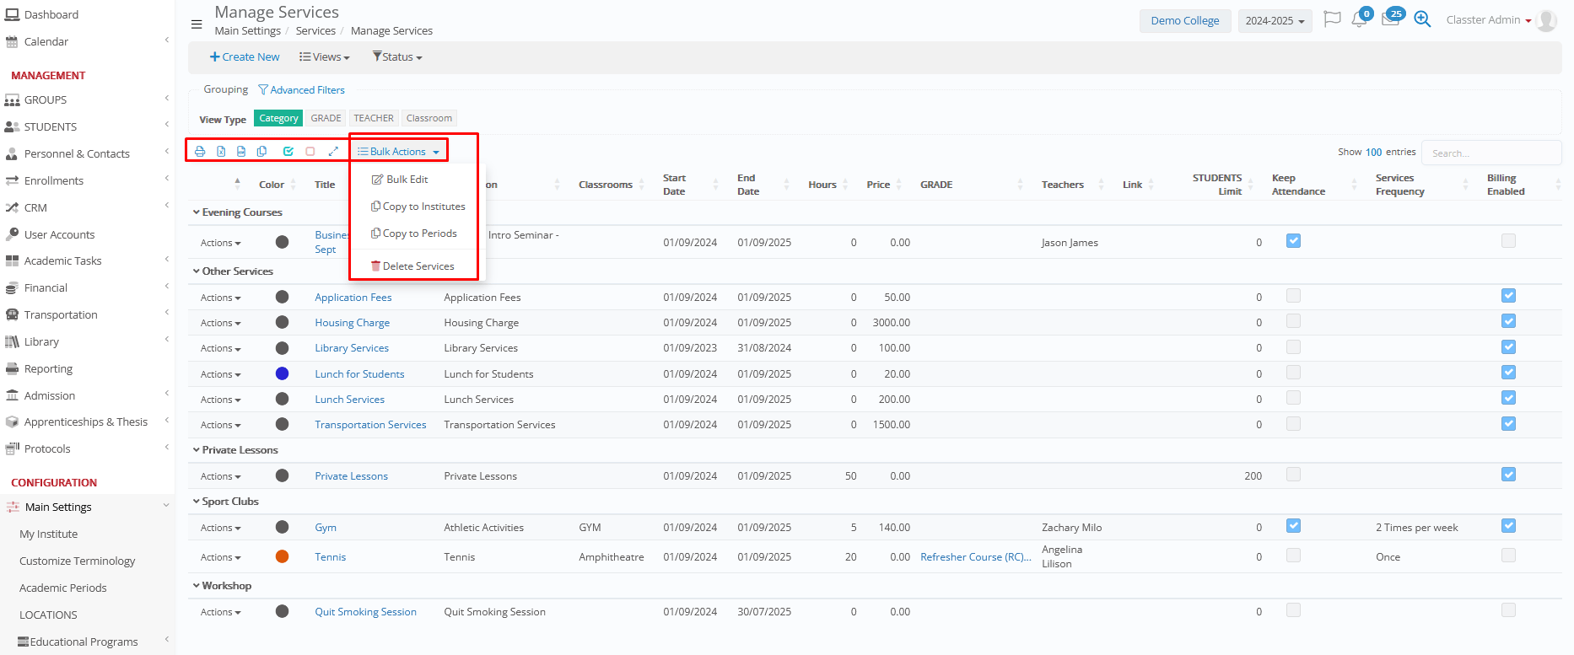1574x655 pixels.
Task: Uncheck Keep Attendance for the Gym service
Action: [x=1293, y=526]
